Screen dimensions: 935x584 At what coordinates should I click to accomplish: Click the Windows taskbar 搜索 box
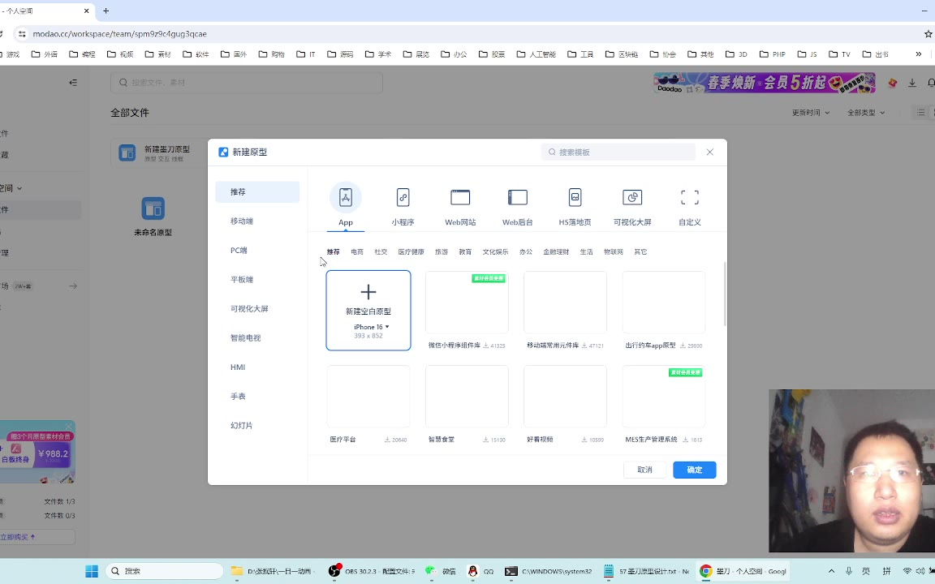coord(165,571)
